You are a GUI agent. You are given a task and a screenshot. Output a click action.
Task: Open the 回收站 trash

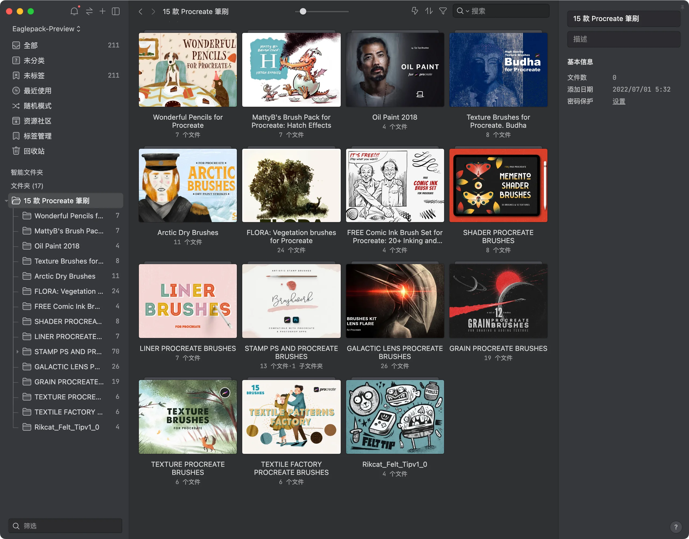[x=66, y=151]
